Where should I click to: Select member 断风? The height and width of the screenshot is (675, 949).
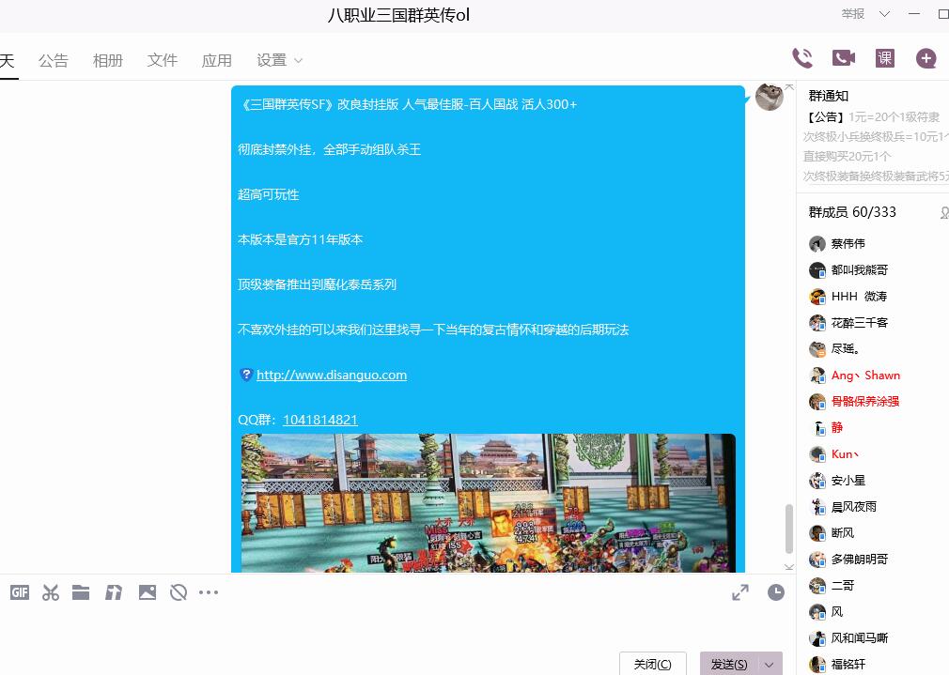coord(843,533)
